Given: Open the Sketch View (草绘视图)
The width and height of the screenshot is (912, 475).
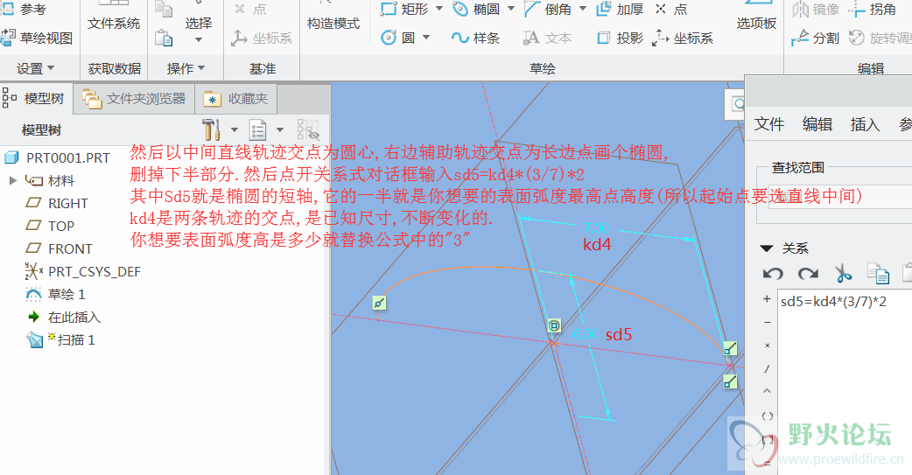Looking at the screenshot, I should point(37,38).
